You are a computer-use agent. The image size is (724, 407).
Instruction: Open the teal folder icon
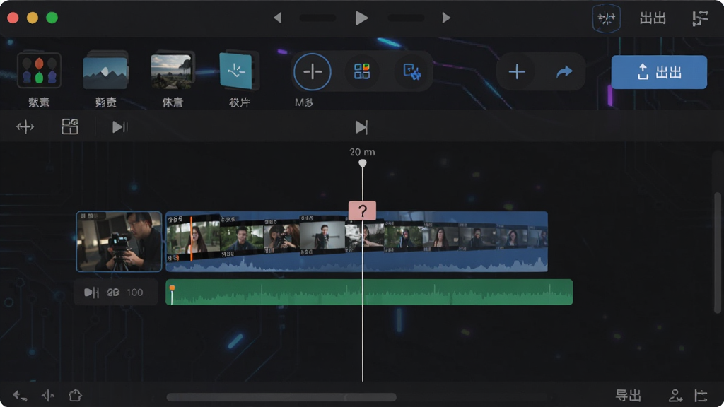tap(238, 71)
